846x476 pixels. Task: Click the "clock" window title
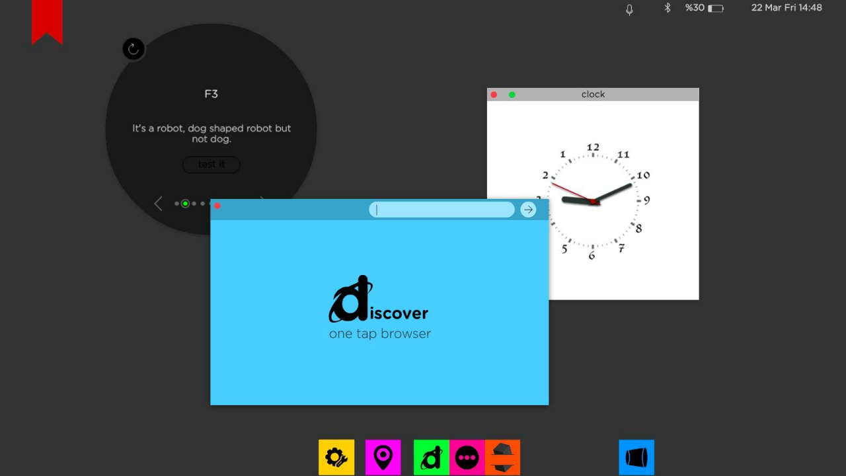pyautogui.click(x=593, y=95)
